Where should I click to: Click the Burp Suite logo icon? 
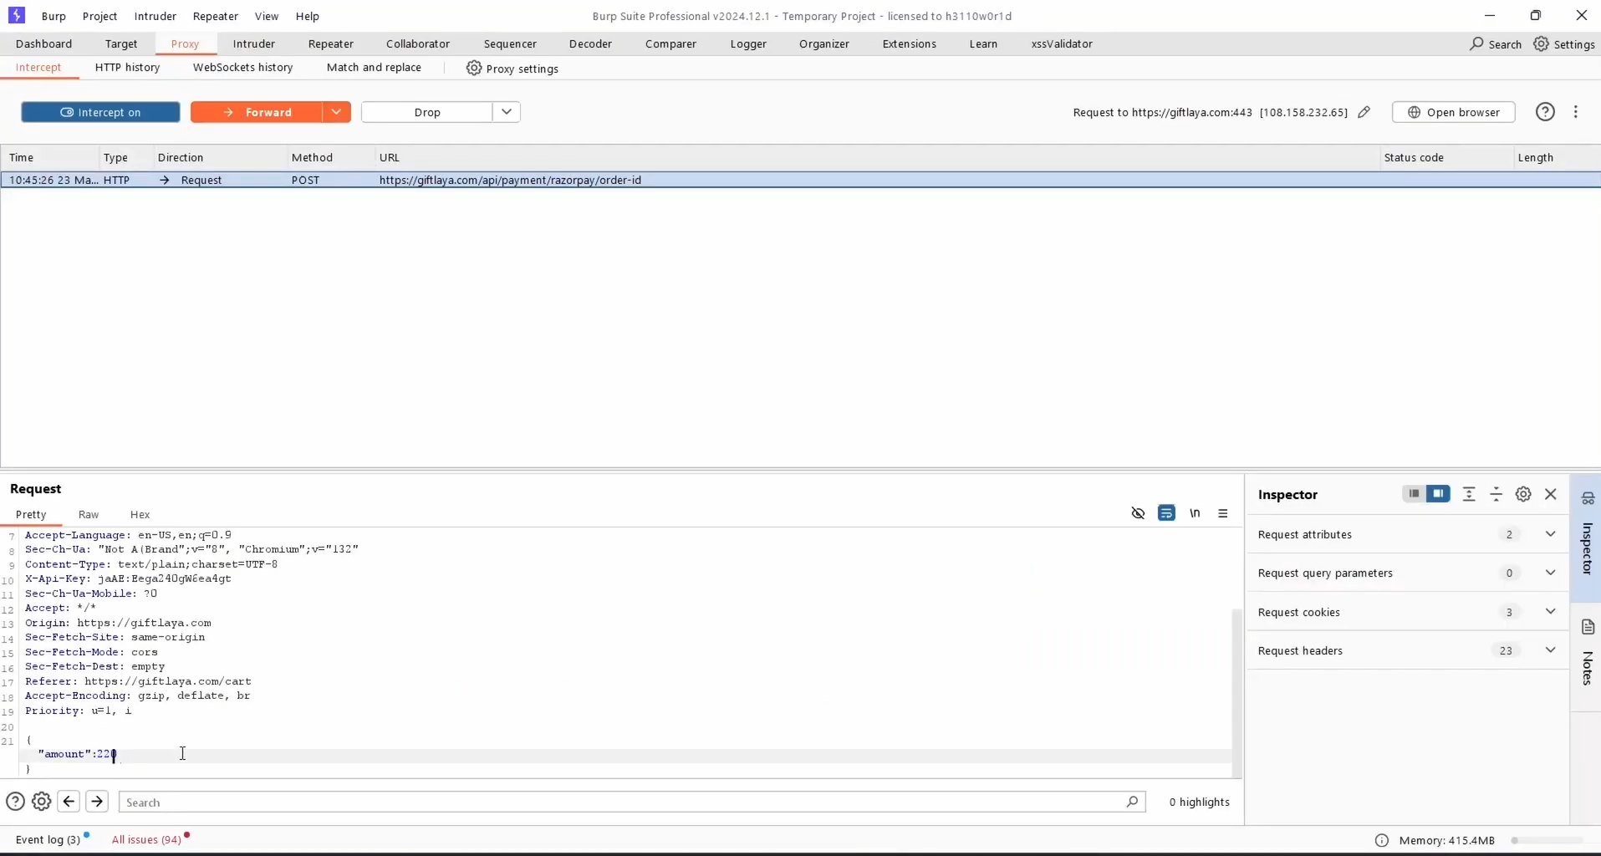point(16,15)
